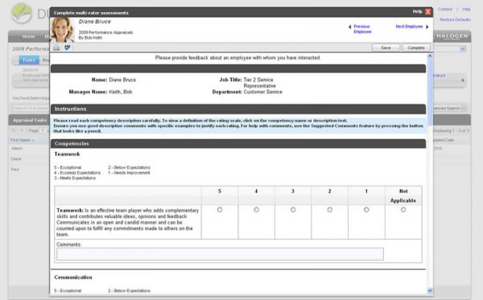
Task: Click the Teamwork Comments text field
Action: tap(220, 254)
